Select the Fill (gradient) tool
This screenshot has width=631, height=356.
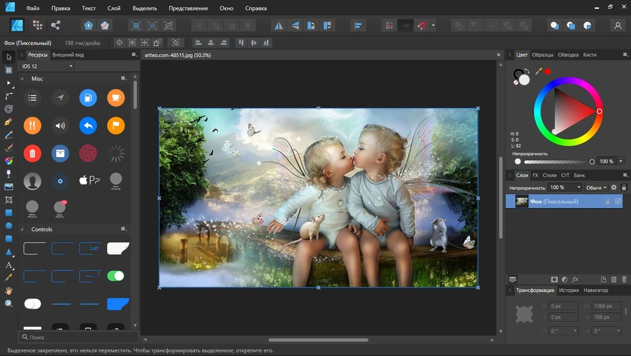click(x=9, y=161)
